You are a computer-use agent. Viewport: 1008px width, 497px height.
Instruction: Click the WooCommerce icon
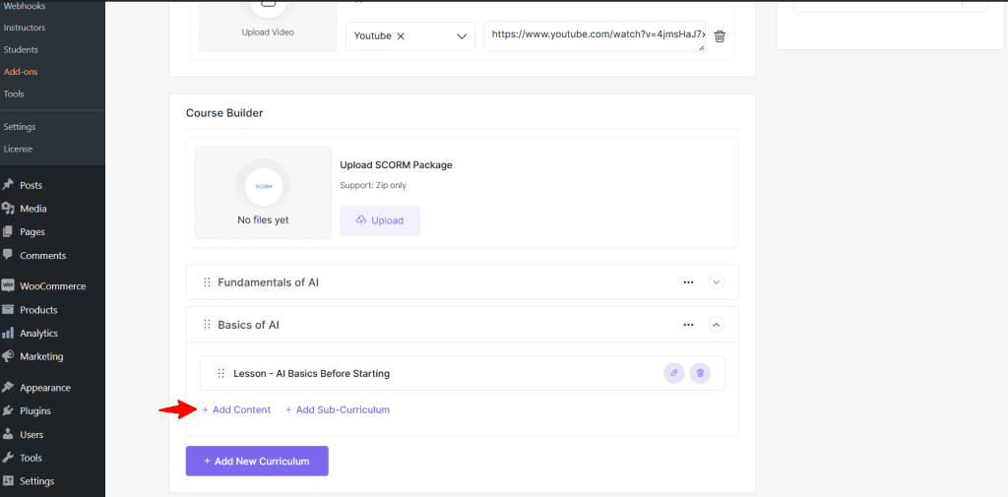click(x=8, y=286)
